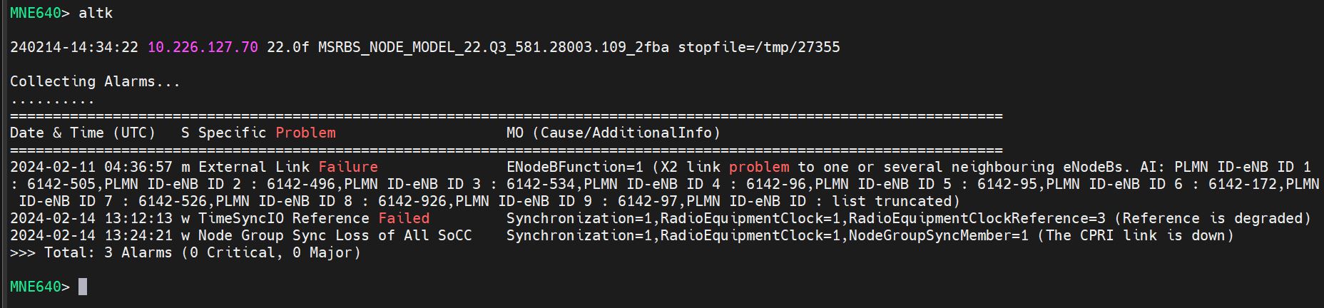1324x308 pixels.
Task: Click the ENodeBFunction=1 managed object text
Action: click(x=575, y=167)
